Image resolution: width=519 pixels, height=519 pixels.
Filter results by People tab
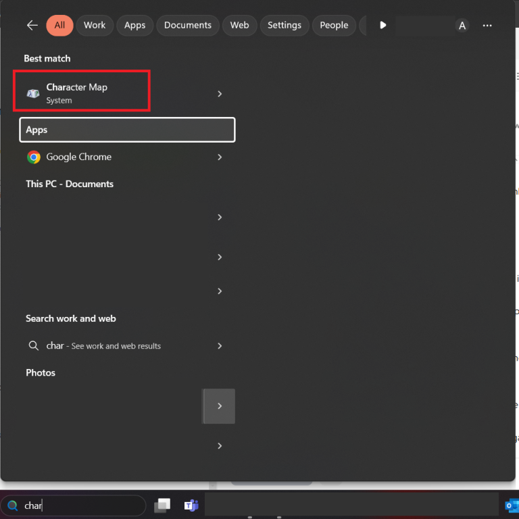tap(334, 25)
